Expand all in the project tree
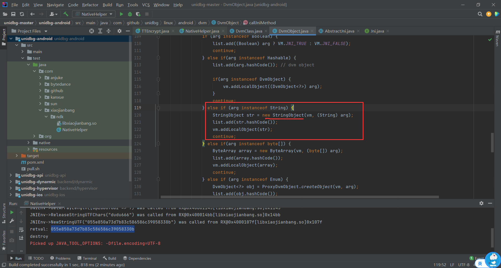The image size is (501, 268). click(x=100, y=31)
